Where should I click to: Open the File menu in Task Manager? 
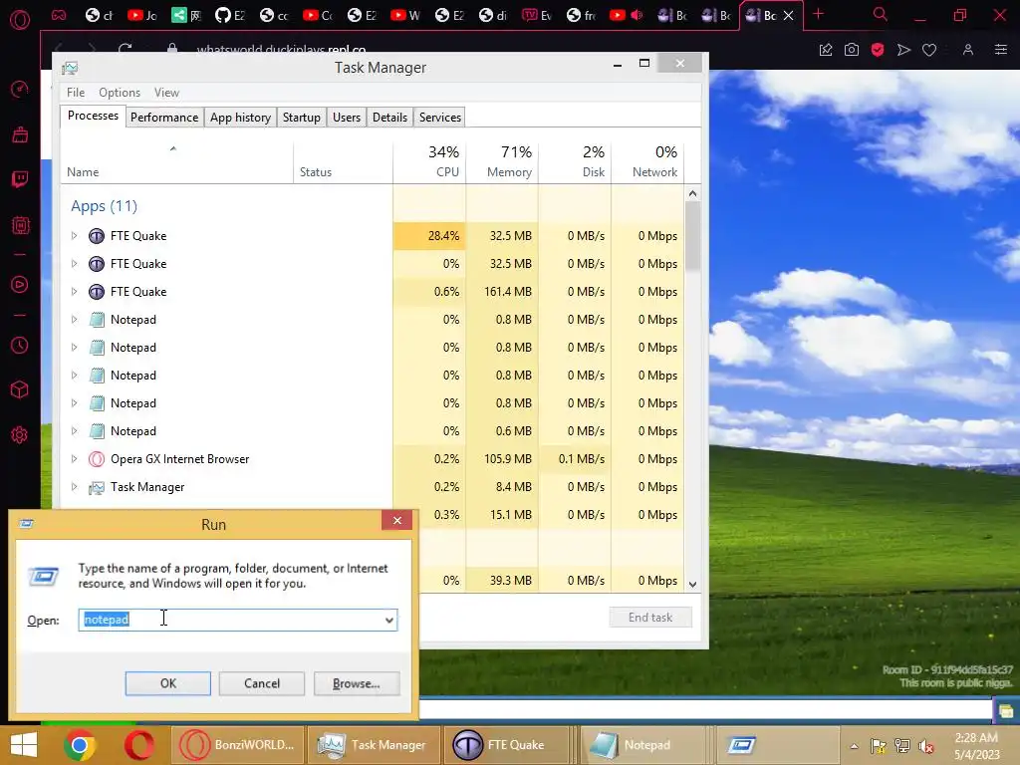point(76,93)
